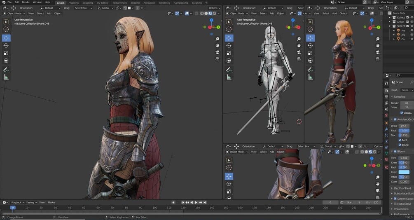Open the Global transform orientation dropdown
The height and width of the screenshot is (220, 414).
[105, 8]
